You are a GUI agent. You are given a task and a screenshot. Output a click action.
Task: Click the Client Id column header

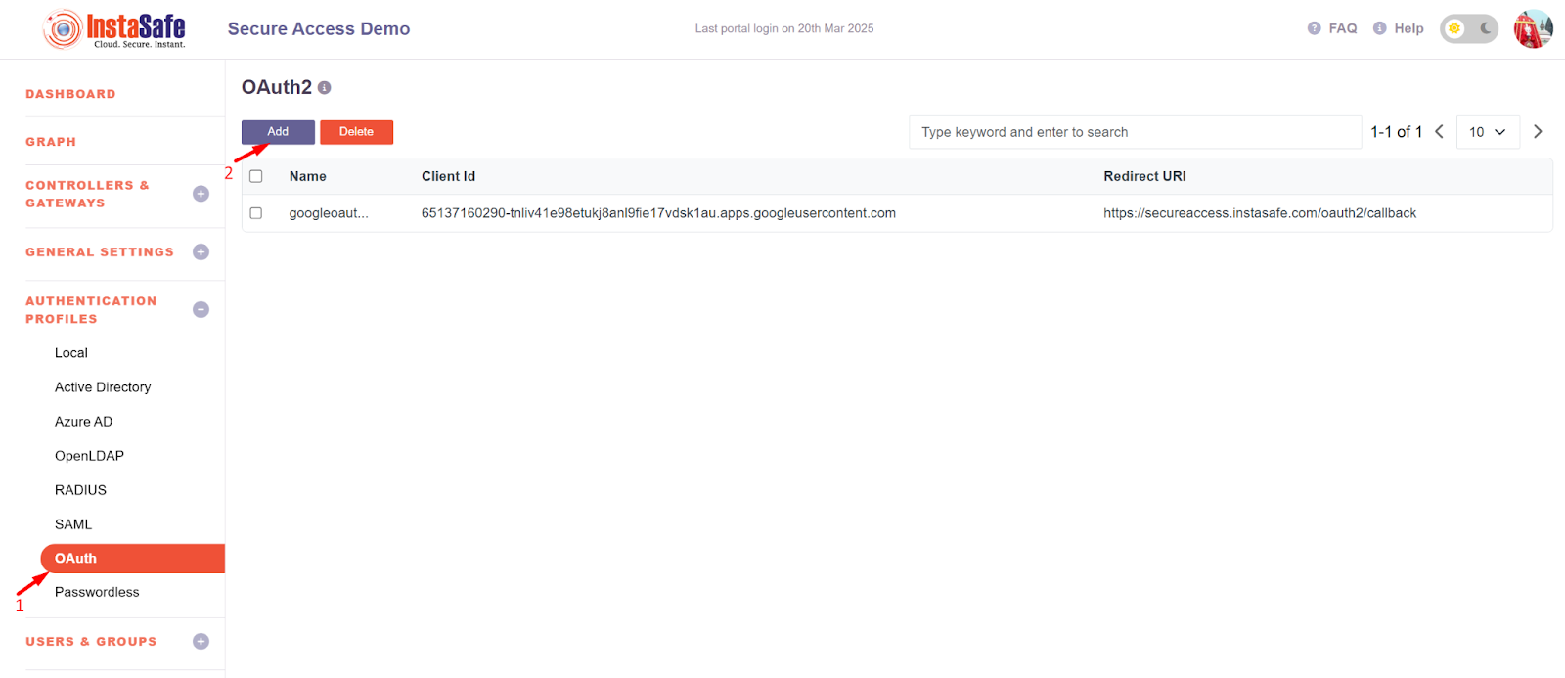click(x=448, y=176)
